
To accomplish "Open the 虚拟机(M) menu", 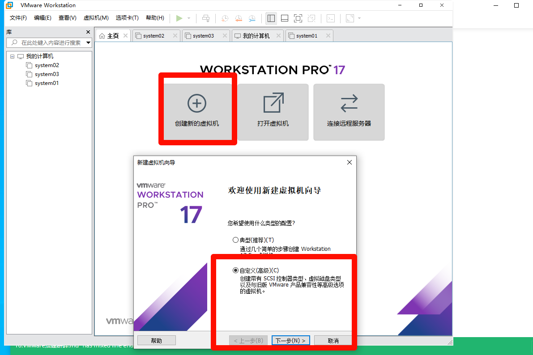I will point(96,17).
